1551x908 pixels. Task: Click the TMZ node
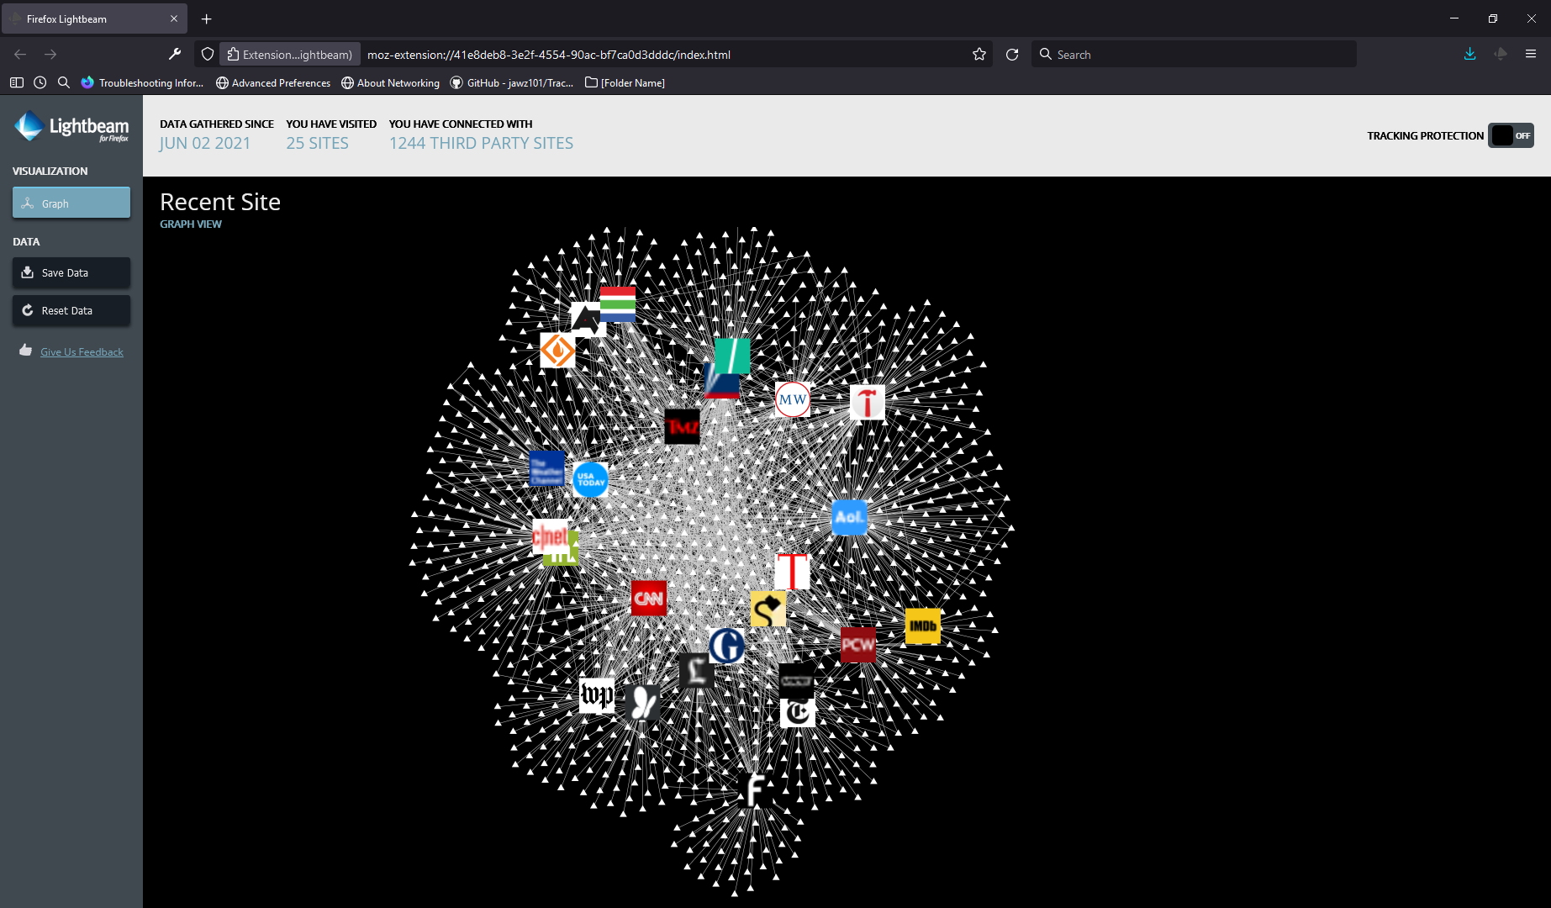682,427
